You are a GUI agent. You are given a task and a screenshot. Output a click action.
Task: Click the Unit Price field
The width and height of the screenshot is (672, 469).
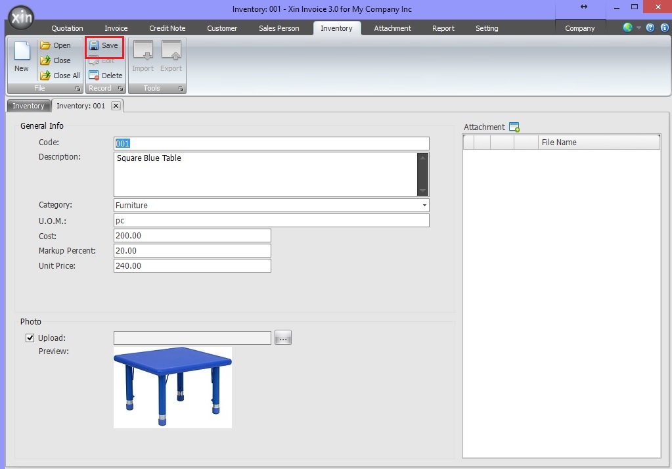192,265
